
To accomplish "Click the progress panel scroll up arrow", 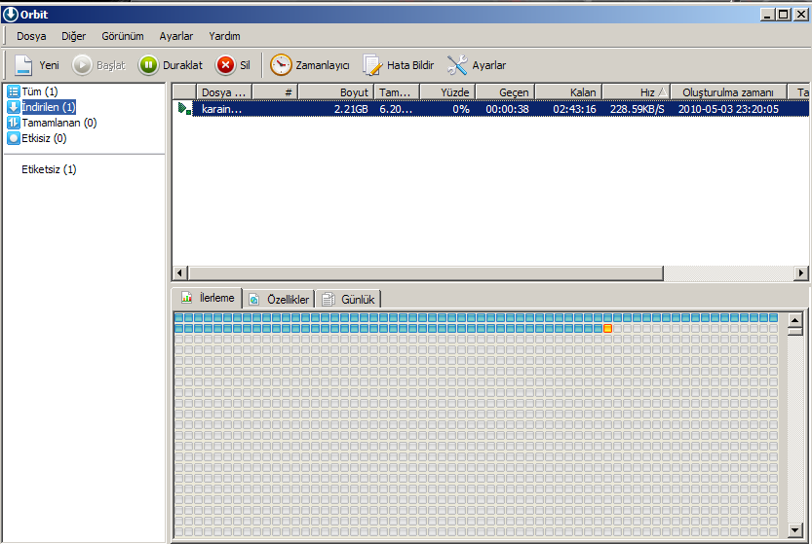I will [794, 320].
